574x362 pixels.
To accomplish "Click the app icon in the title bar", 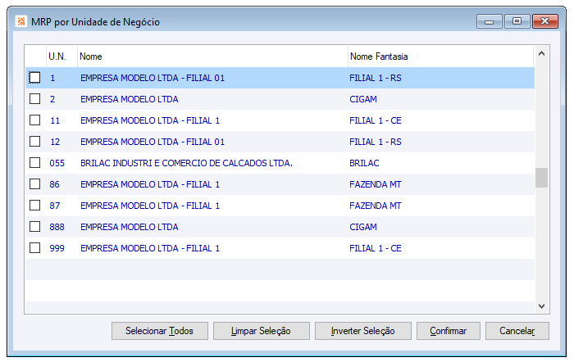I will tap(21, 21).
